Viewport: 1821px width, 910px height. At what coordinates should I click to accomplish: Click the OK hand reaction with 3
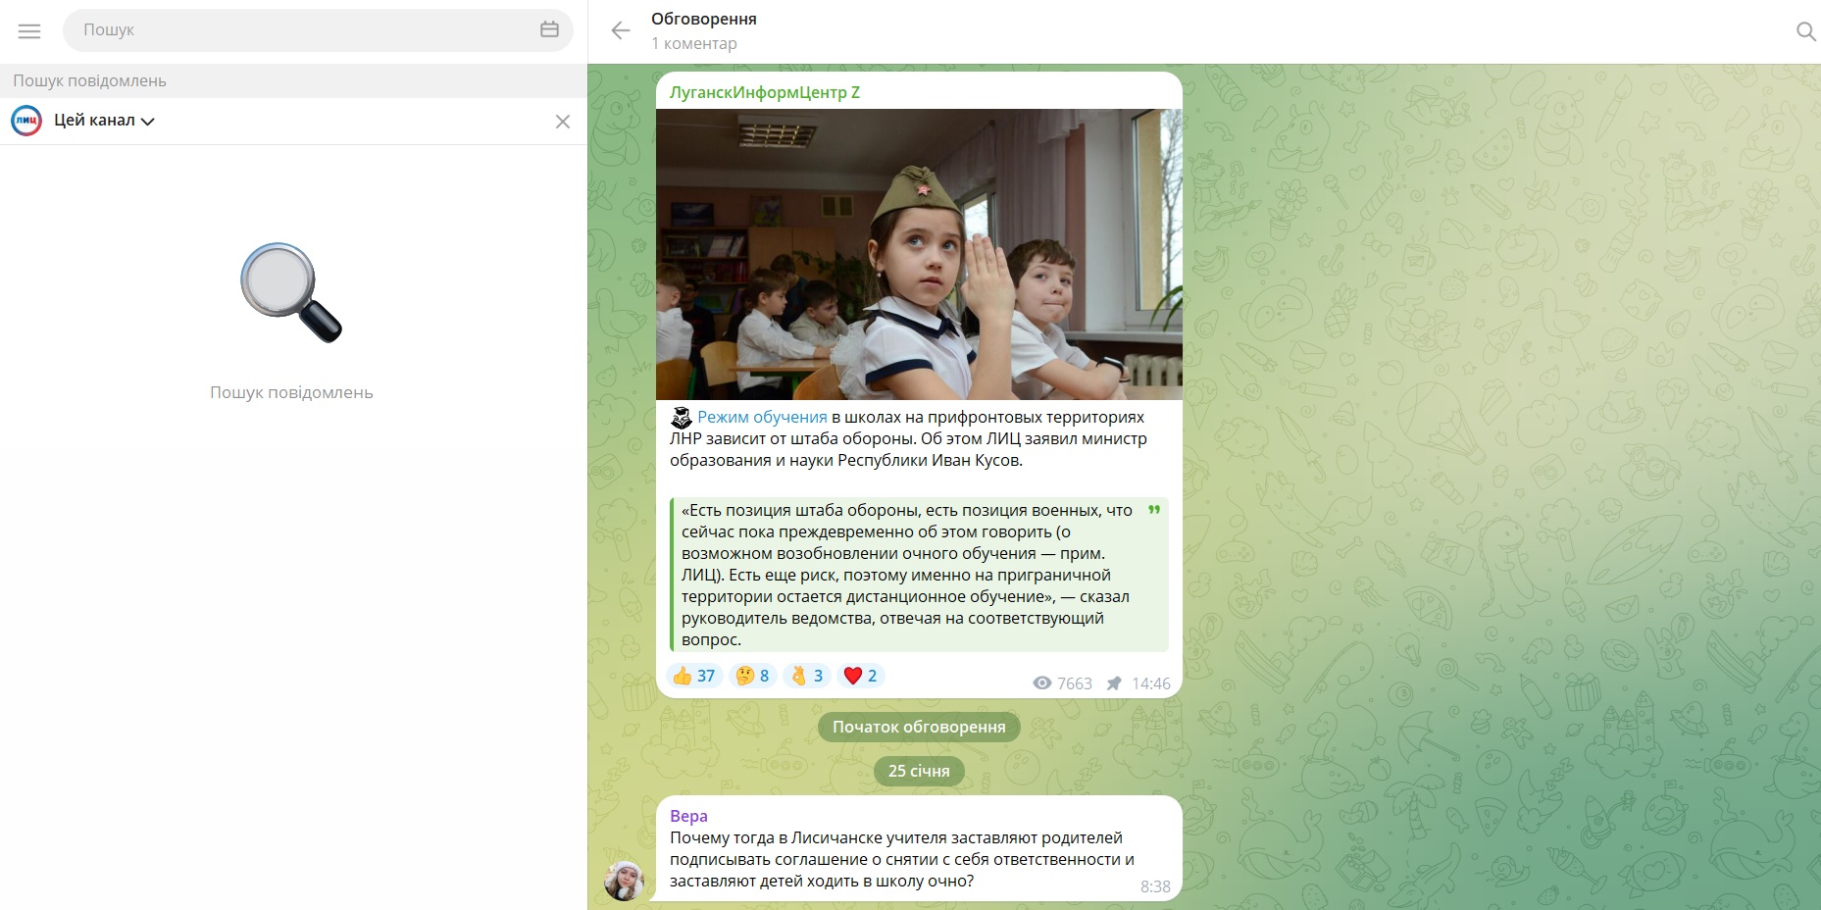806,676
